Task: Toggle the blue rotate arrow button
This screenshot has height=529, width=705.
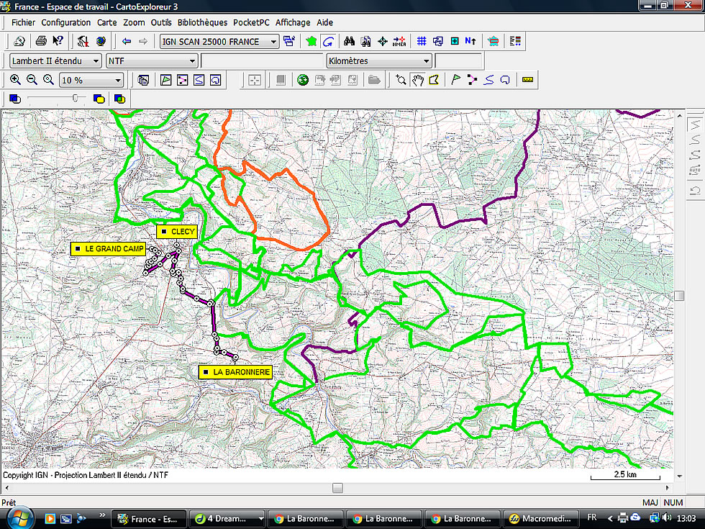Action: pyautogui.click(x=328, y=42)
